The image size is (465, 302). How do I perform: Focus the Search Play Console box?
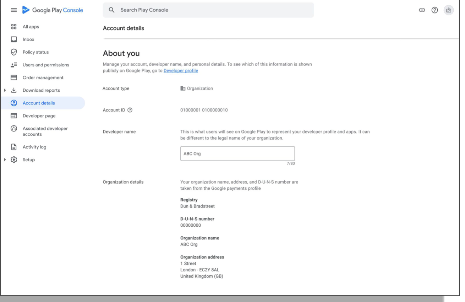click(208, 10)
